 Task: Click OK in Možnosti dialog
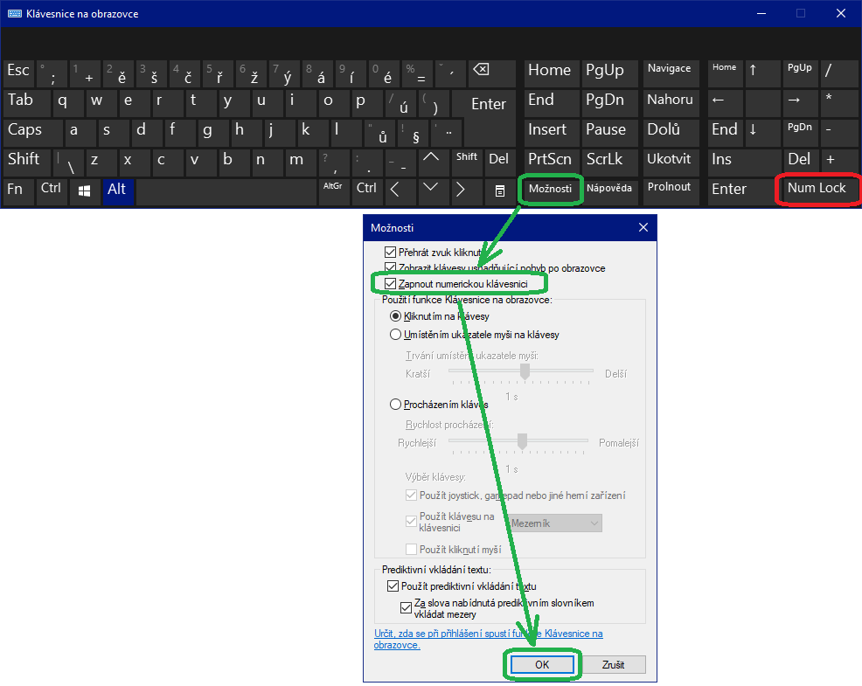pyautogui.click(x=542, y=664)
